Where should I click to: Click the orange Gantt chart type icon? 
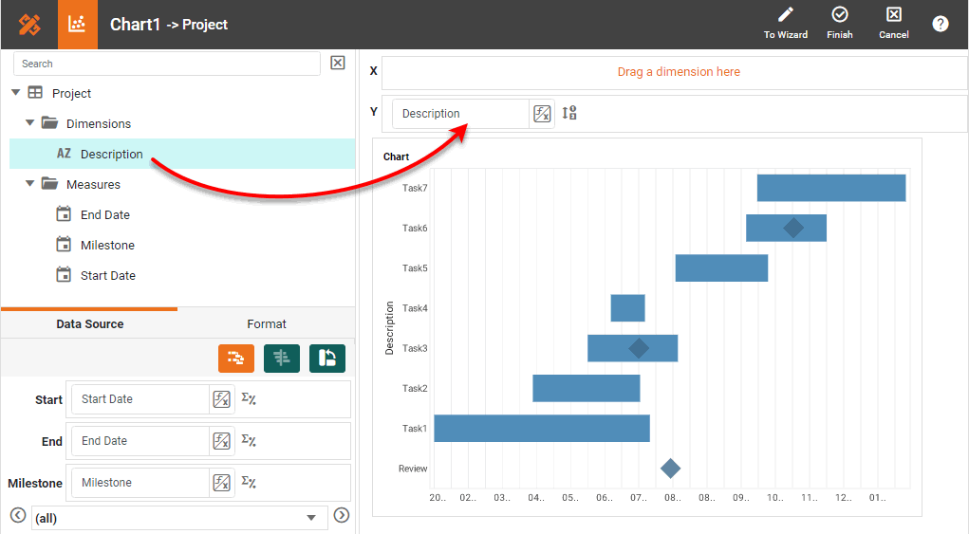tap(236, 358)
